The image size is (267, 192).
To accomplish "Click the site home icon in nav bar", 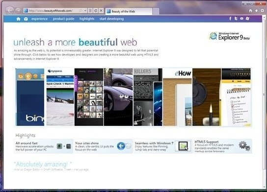I will click(x=18, y=19).
